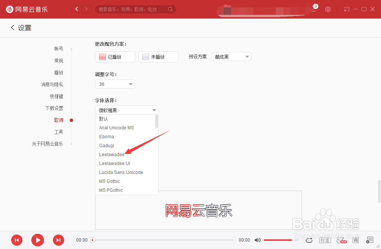381x249 pixels.
Task: Open 帐号 settings section
Action: [59, 49]
